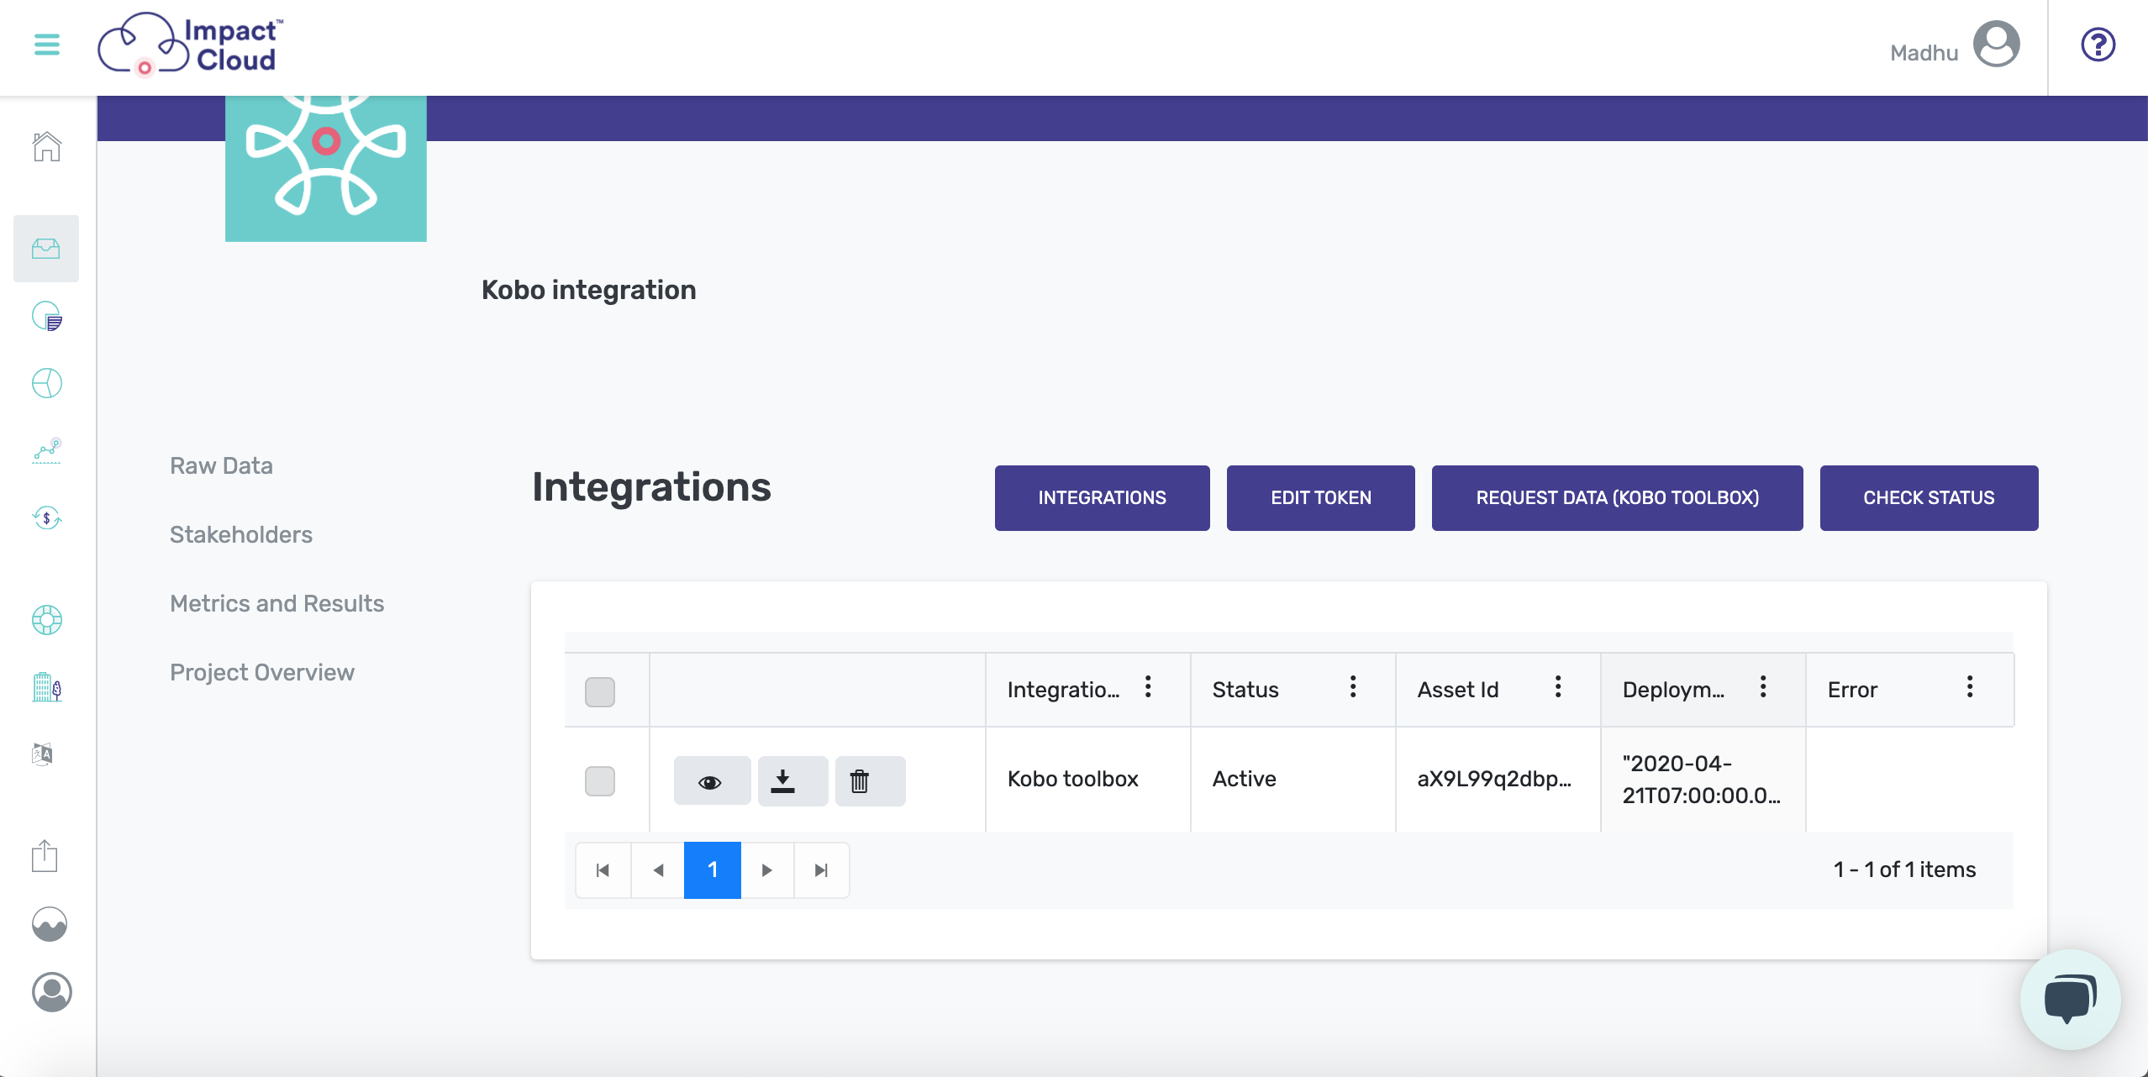Open Metrics and Results section
This screenshot has height=1077, width=2148.
[277, 603]
